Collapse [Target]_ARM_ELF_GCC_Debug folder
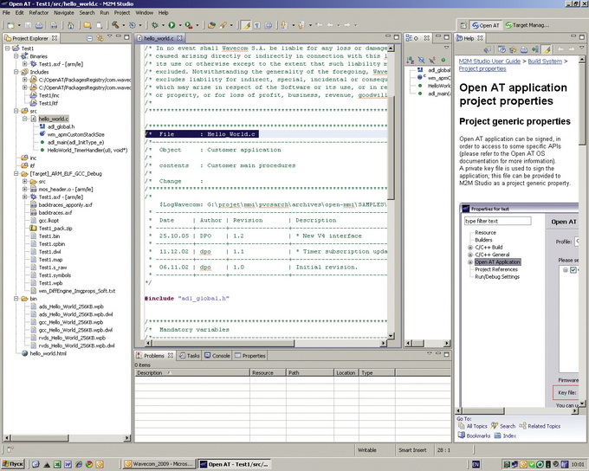Screen dimensions: 589x471 16,173
